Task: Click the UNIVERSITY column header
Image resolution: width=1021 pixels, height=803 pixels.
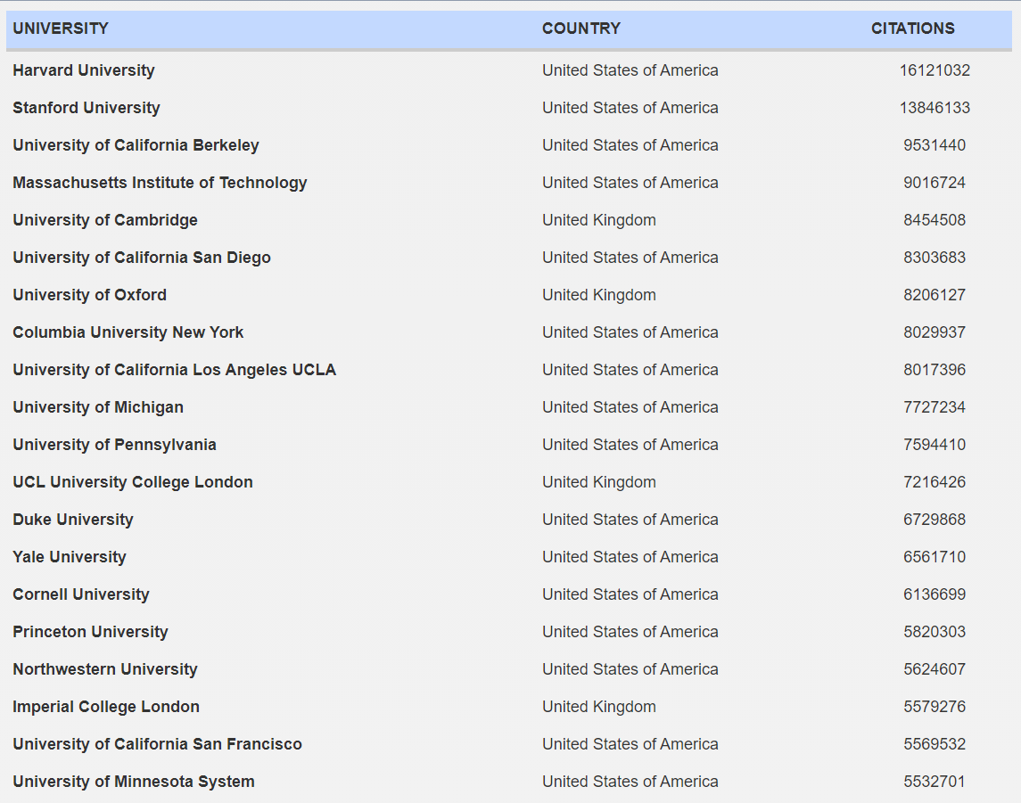Action: coord(61,29)
